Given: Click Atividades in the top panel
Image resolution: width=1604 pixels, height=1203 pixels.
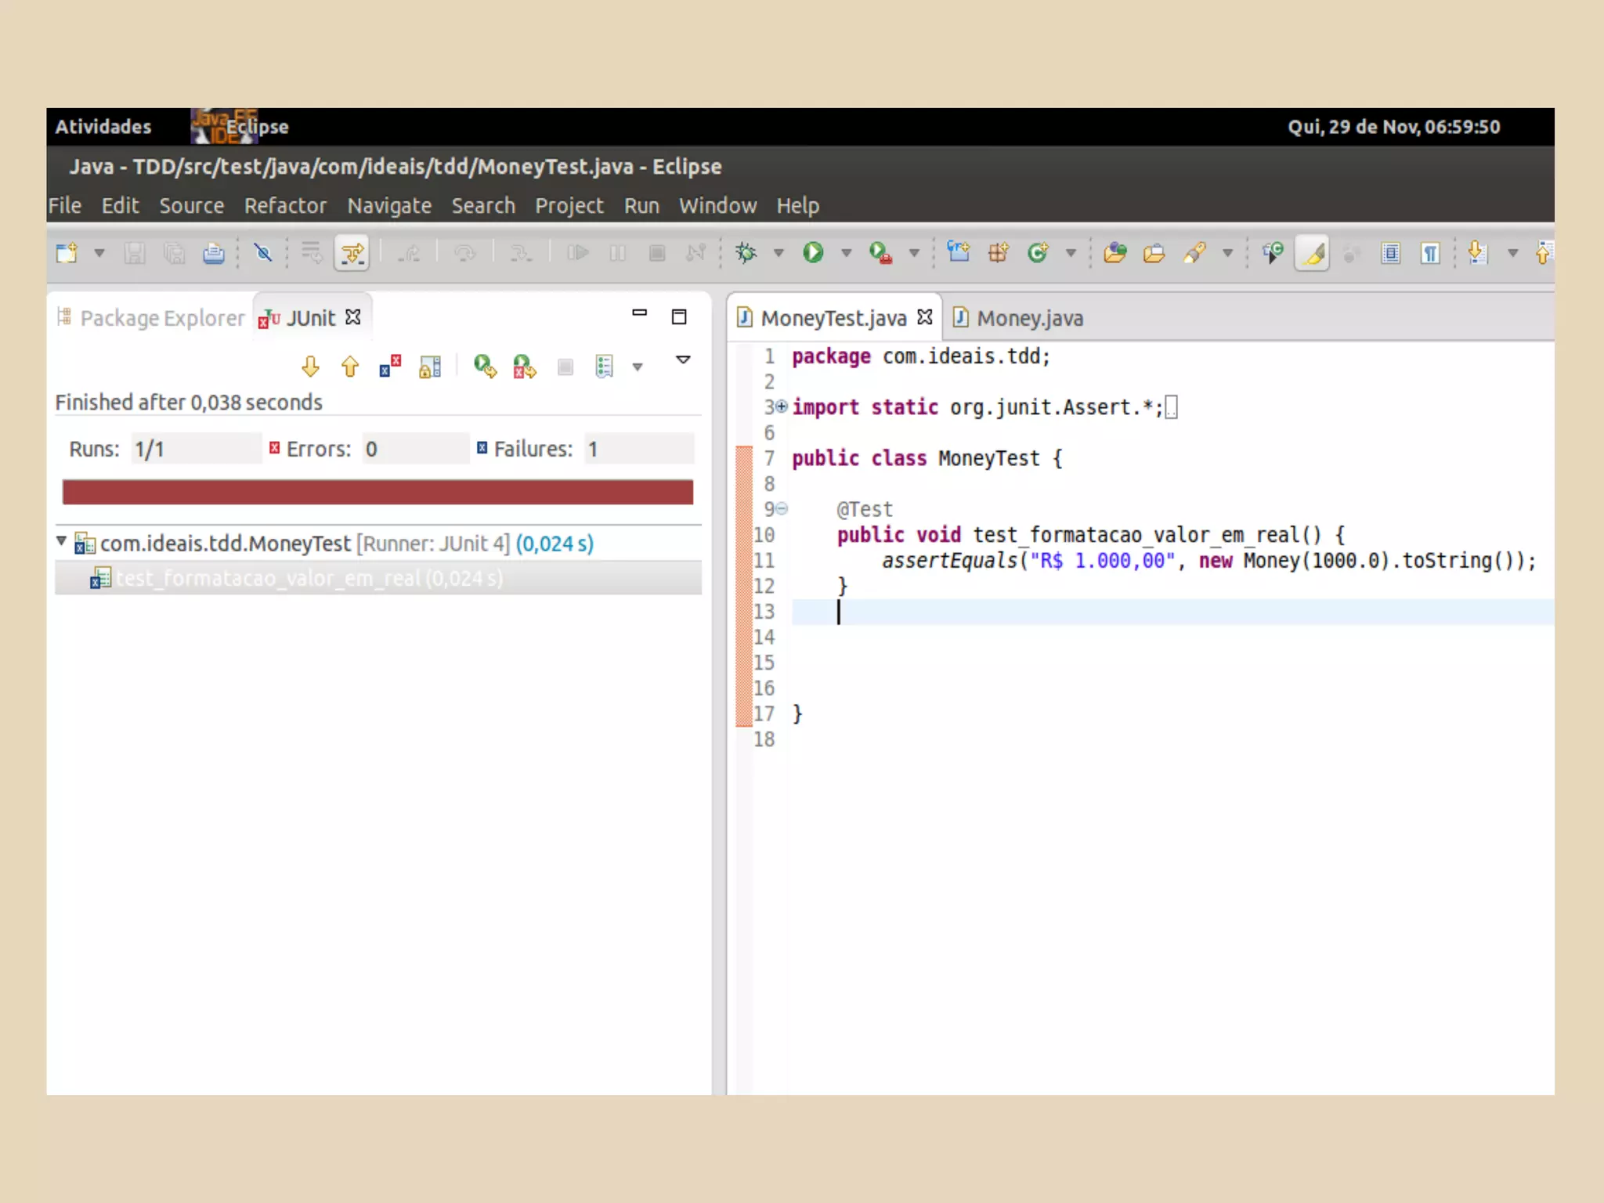Looking at the screenshot, I should (103, 126).
